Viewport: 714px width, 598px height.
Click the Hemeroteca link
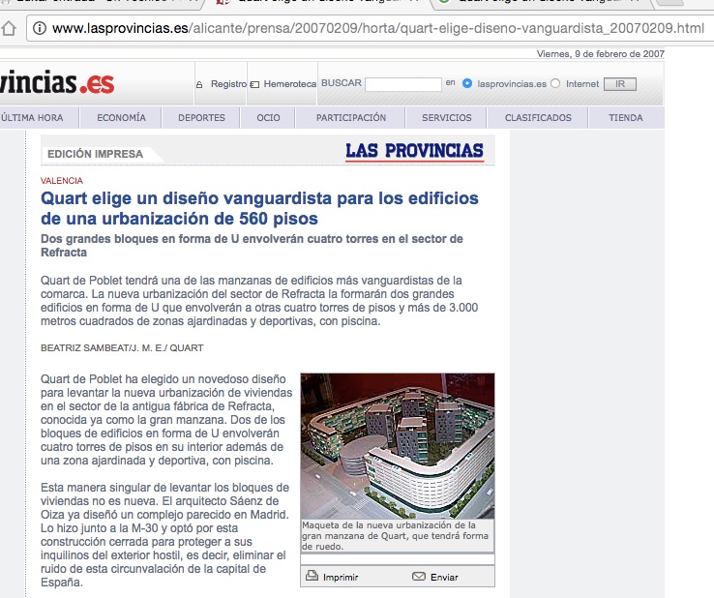tap(289, 84)
